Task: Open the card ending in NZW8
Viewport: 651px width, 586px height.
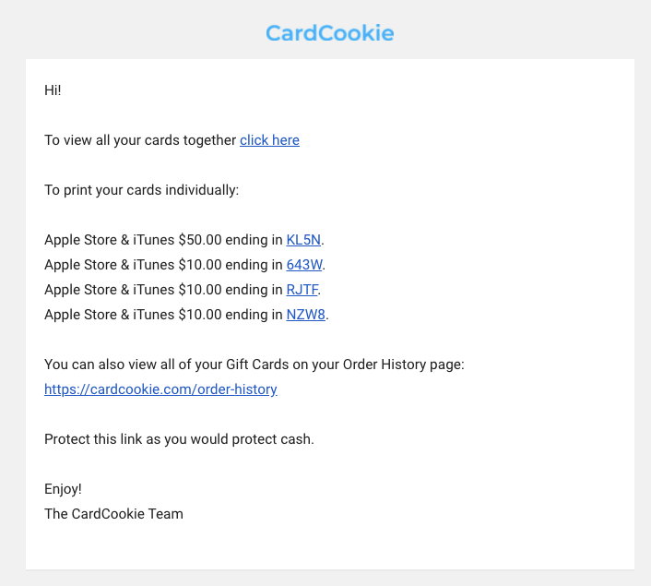Action: point(305,315)
